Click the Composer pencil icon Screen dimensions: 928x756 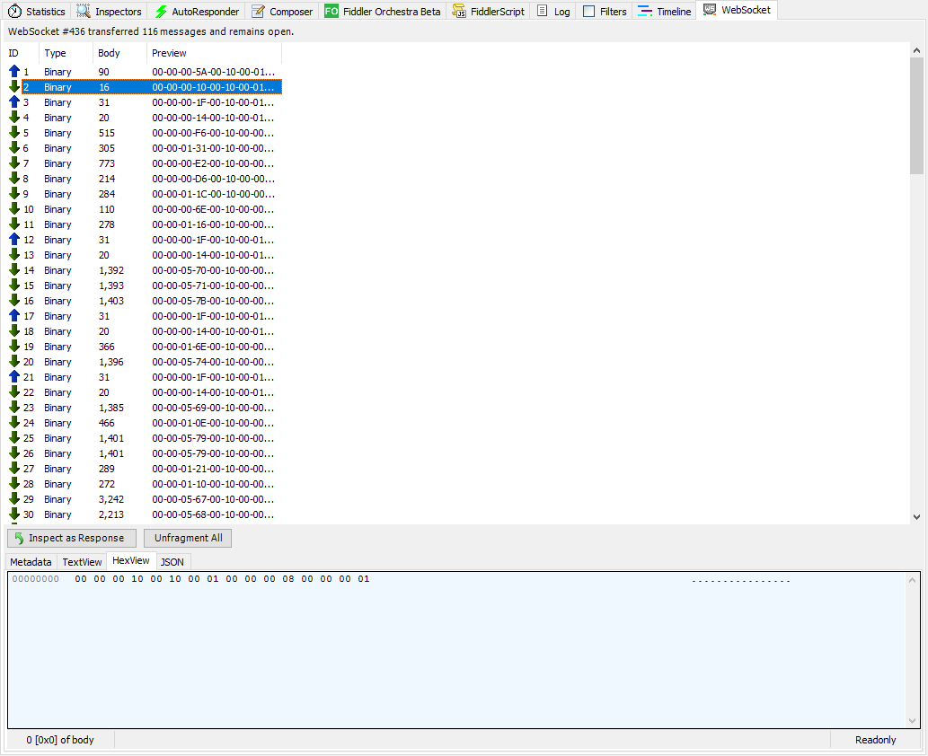click(259, 12)
